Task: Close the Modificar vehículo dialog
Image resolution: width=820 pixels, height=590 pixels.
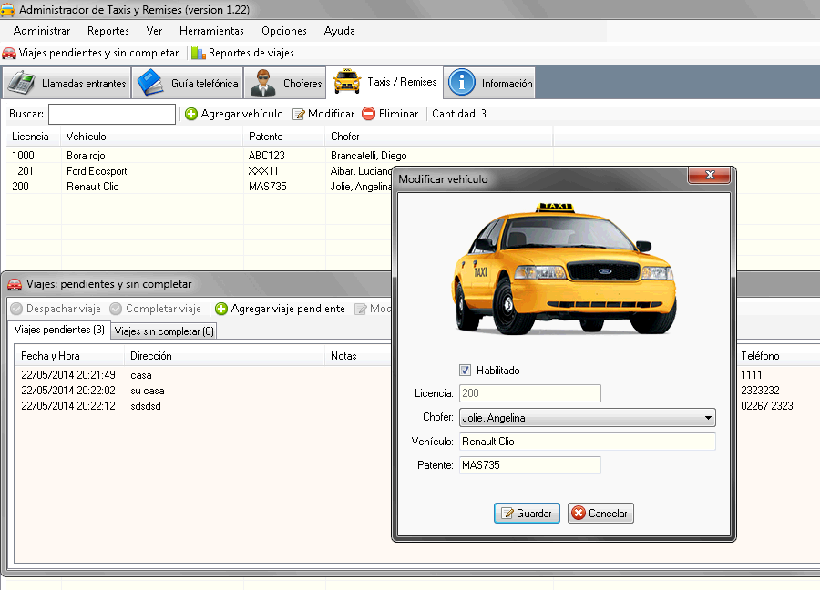Action: click(709, 175)
